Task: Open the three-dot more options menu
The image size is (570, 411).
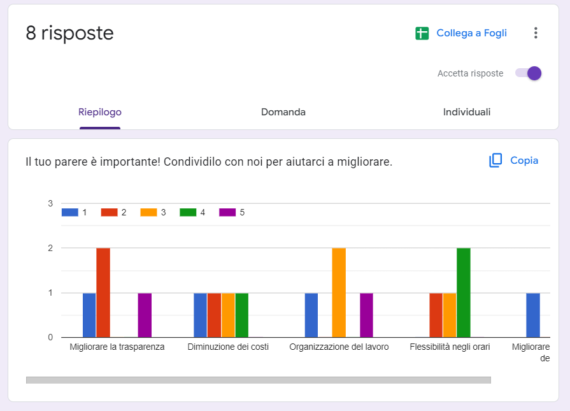Action: point(536,33)
